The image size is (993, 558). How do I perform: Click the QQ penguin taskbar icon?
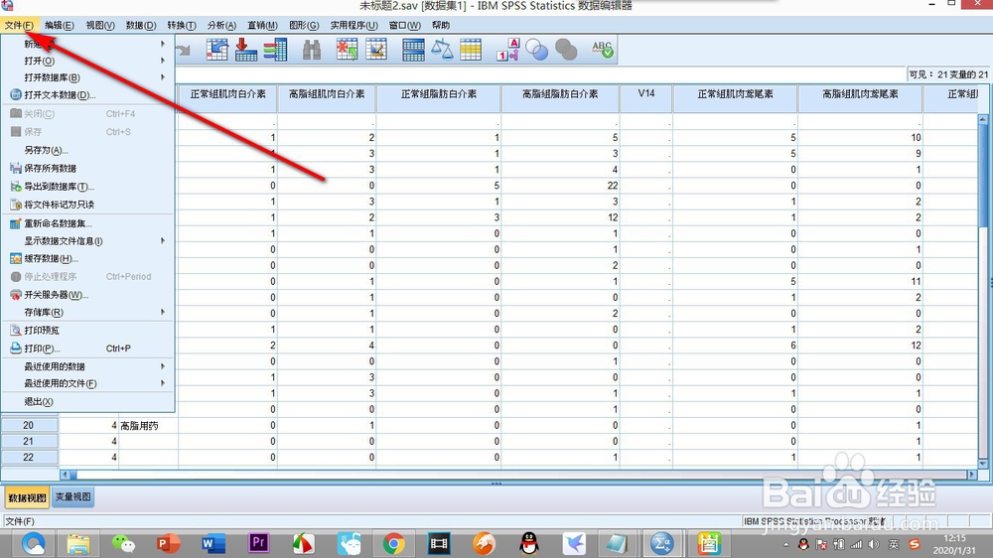(529, 543)
